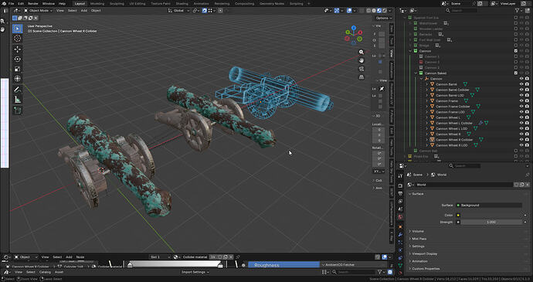Viewport: 533px width, 282px height.
Task: Select the Move tool
Action: pyautogui.click(x=17, y=49)
